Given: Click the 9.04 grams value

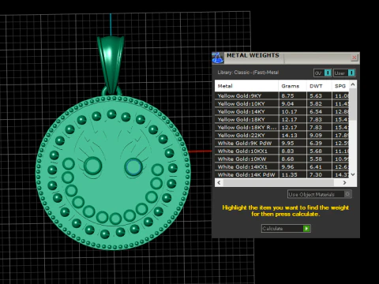Looking at the screenshot, I should click(287, 103).
